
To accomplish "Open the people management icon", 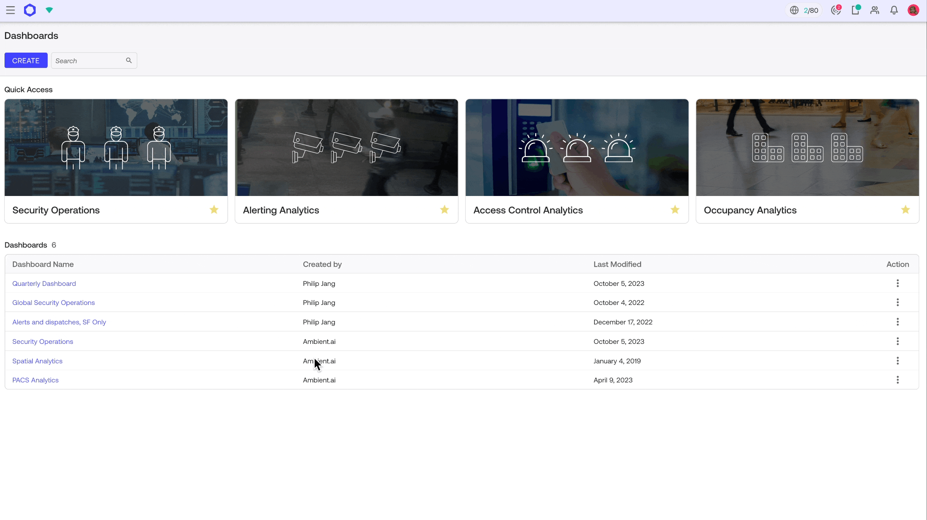I will pyautogui.click(x=874, y=10).
